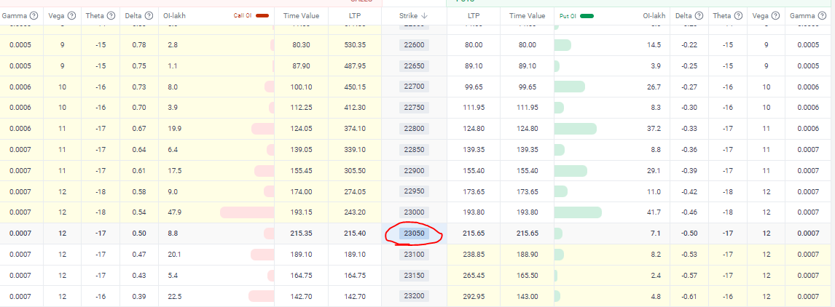Open the puts-side Delta help icon
The height and width of the screenshot is (307, 835).
699,16
